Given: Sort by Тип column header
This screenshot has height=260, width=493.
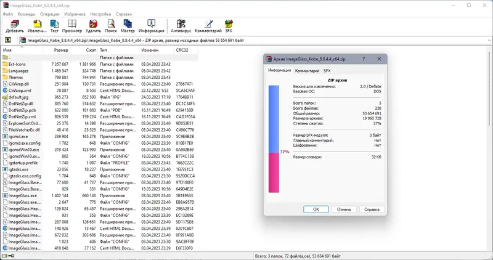Looking at the screenshot, I should coord(118,50).
